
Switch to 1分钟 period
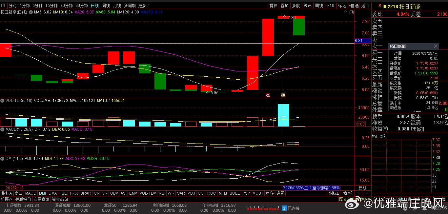pyautogui.click(x=25, y=6)
